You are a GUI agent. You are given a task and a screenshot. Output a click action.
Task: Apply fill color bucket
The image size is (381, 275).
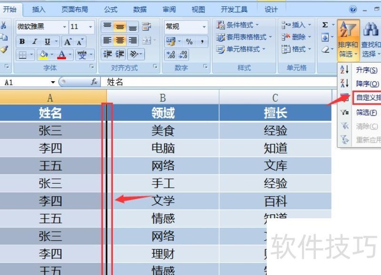tap(43, 55)
